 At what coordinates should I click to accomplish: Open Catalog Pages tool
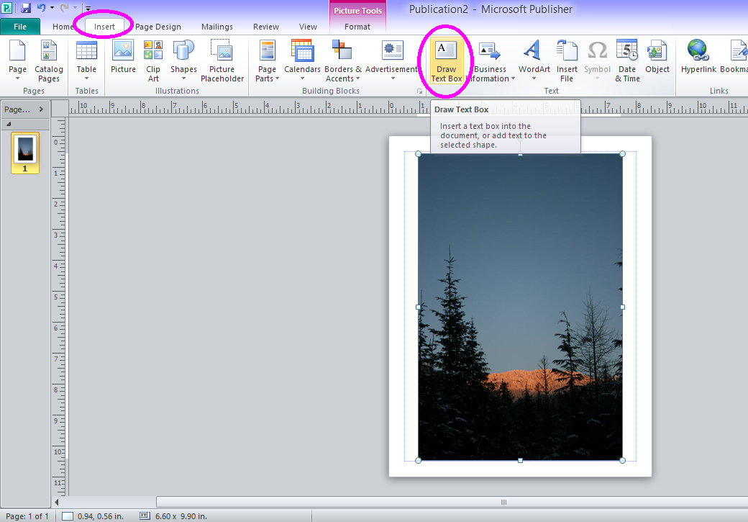tap(49, 60)
